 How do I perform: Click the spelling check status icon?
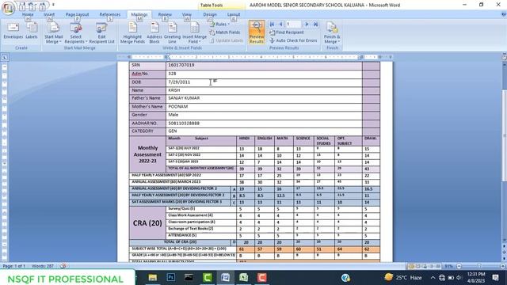(63, 266)
